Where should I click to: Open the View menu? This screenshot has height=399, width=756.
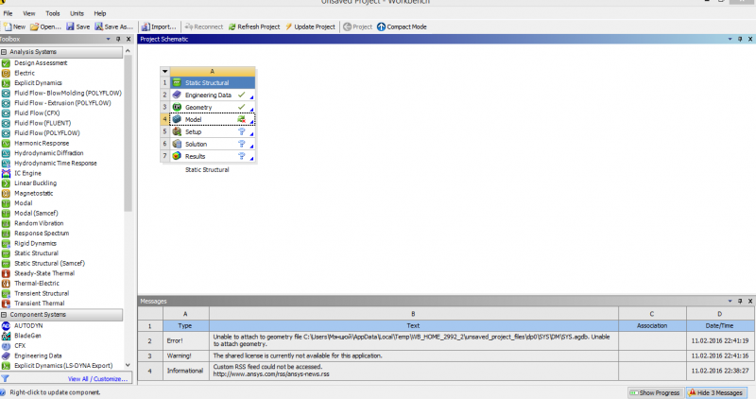click(x=29, y=13)
